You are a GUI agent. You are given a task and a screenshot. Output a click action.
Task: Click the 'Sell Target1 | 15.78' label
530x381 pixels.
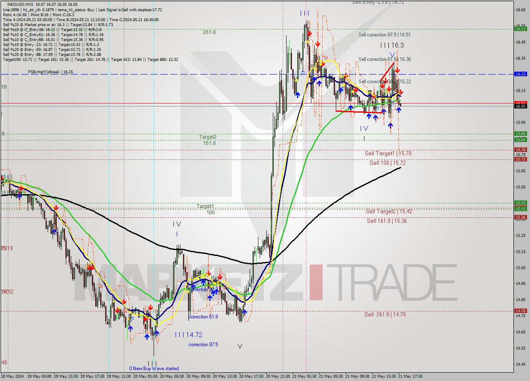coord(388,154)
